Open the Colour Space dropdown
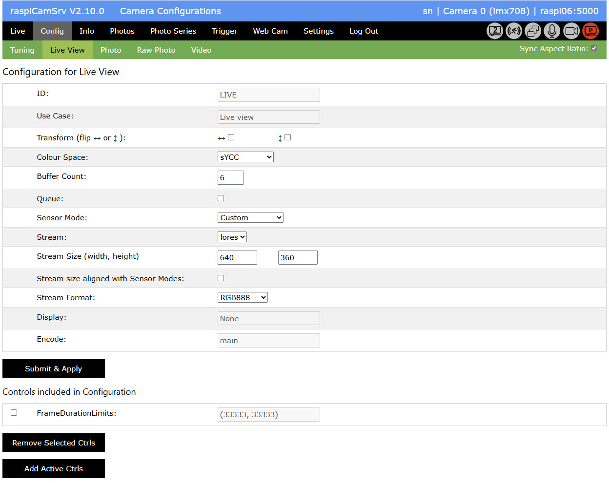This screenshot has width=609, height=483. pyautogui.click(x=245, y=157)
